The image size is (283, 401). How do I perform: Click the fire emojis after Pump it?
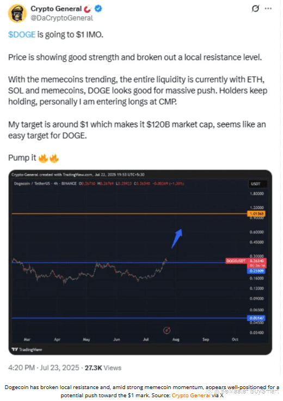click(x=48, y=158)
